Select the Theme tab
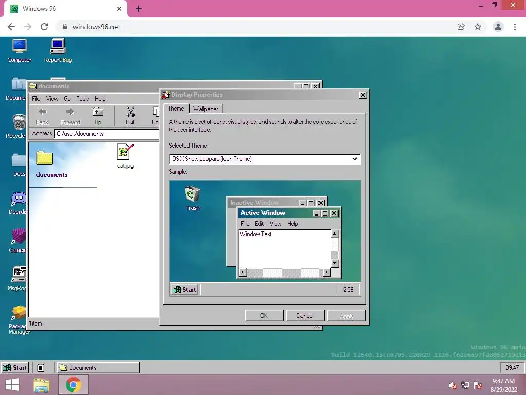 tap(176, 109)
